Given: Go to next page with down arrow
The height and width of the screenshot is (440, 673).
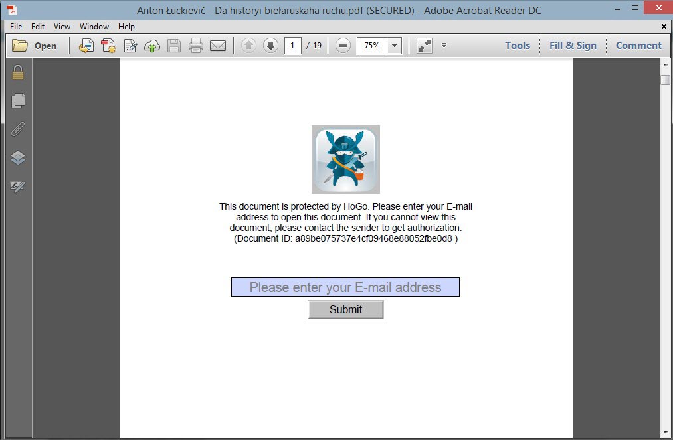Looking at the screenshot, I should pos(270,45).
